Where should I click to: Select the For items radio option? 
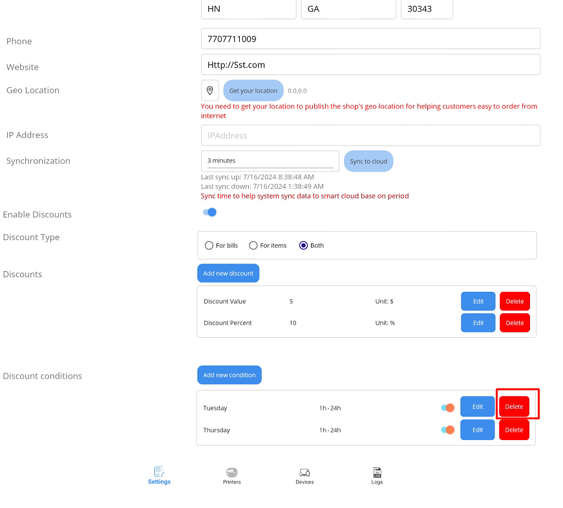[x=253, y=245]
